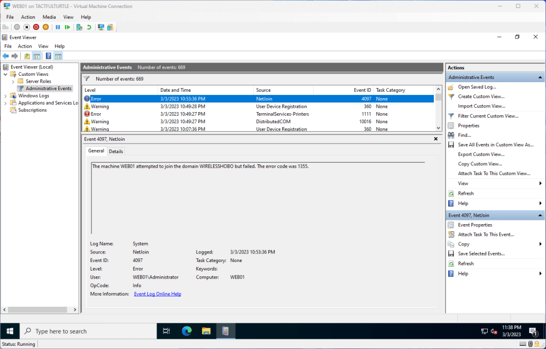Click the Event Viewer back arrow

[x=5, y=56]
